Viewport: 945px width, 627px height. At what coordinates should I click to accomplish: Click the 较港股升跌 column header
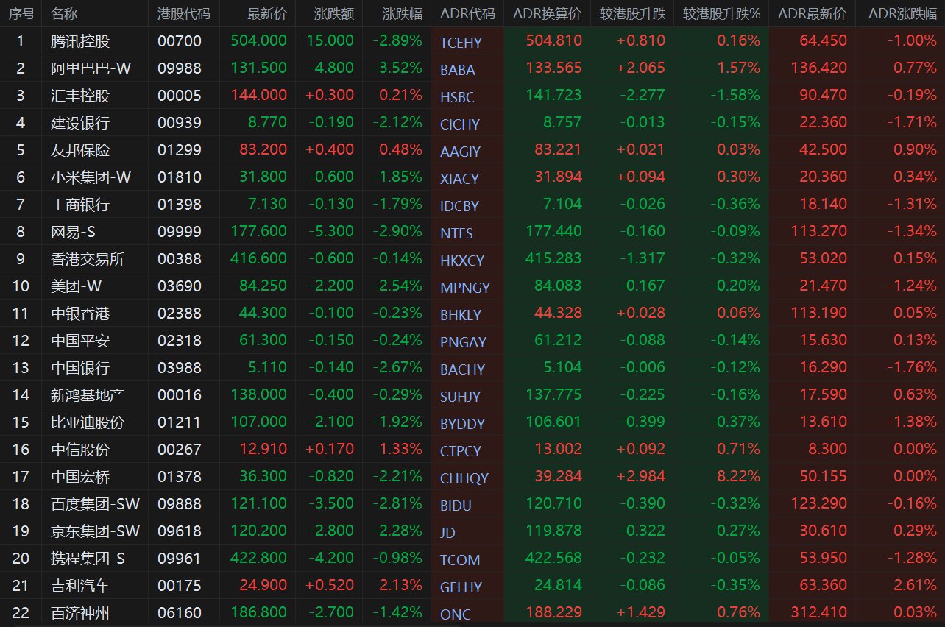632,14
